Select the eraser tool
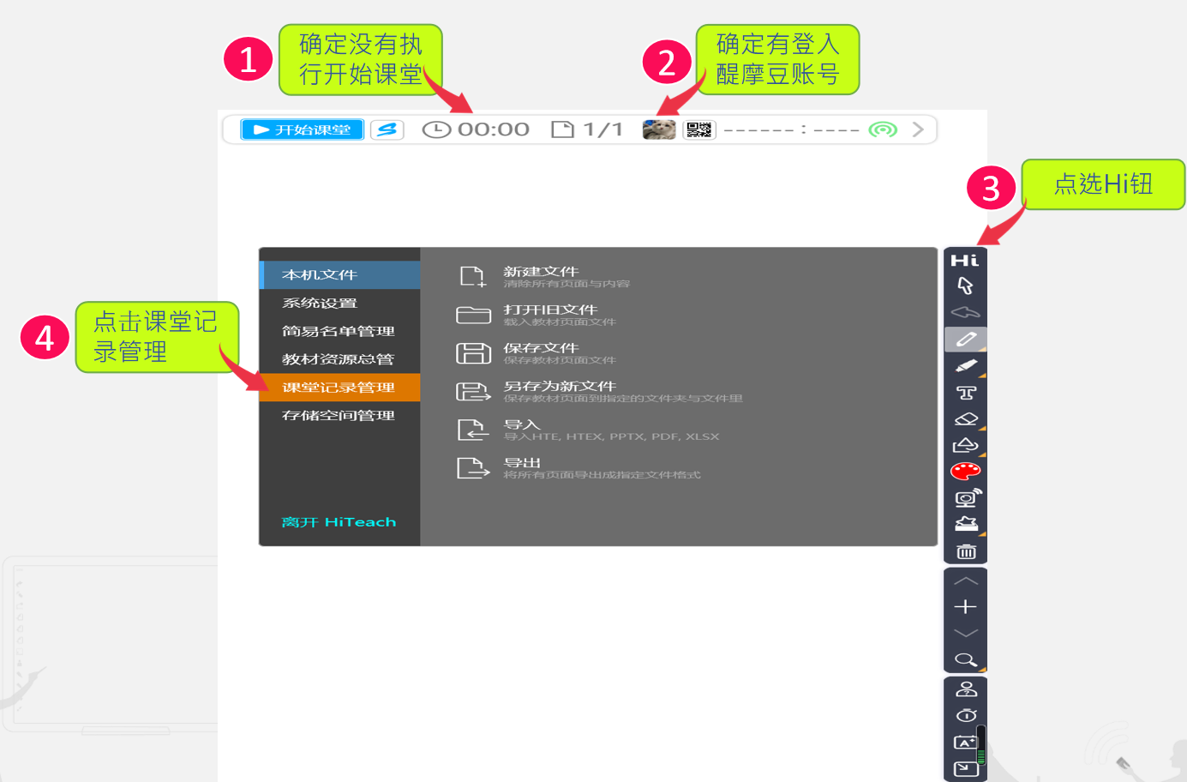The width and height of the screenshot is (1187, 782). (966, 419)
